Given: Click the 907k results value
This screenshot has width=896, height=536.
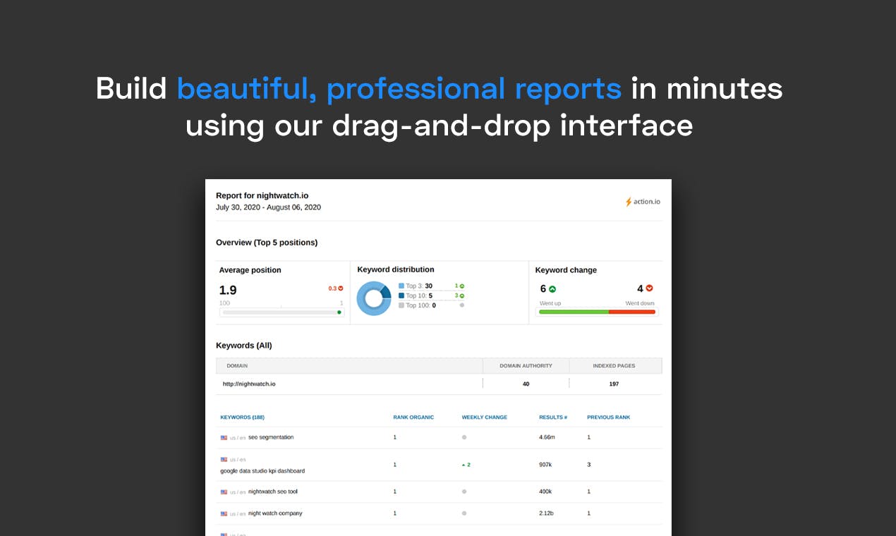Looking at the screenshot, I should pyautogui.click(x=545, y=465).
